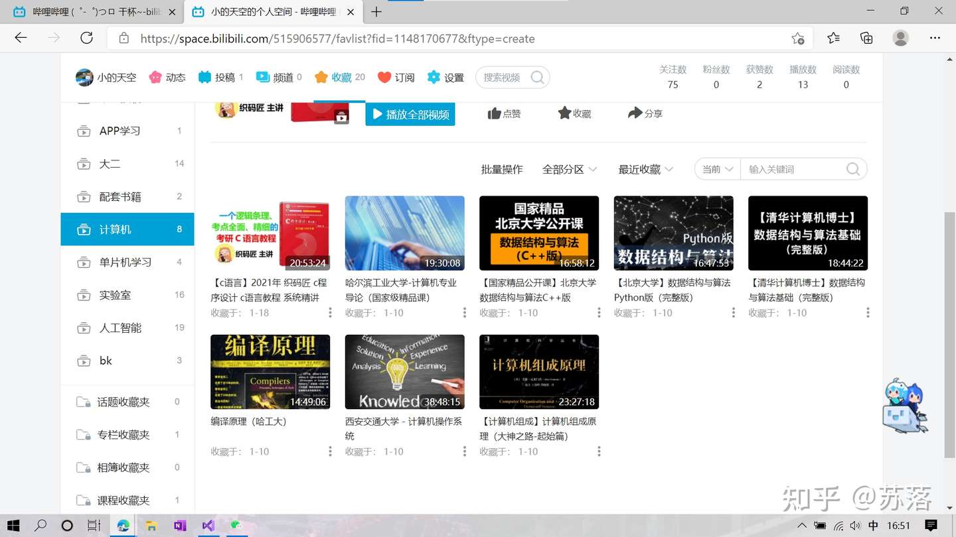Select the 单片机学习 favorites folder
Viewport: 956px width, 537px height.
(127, 262)
